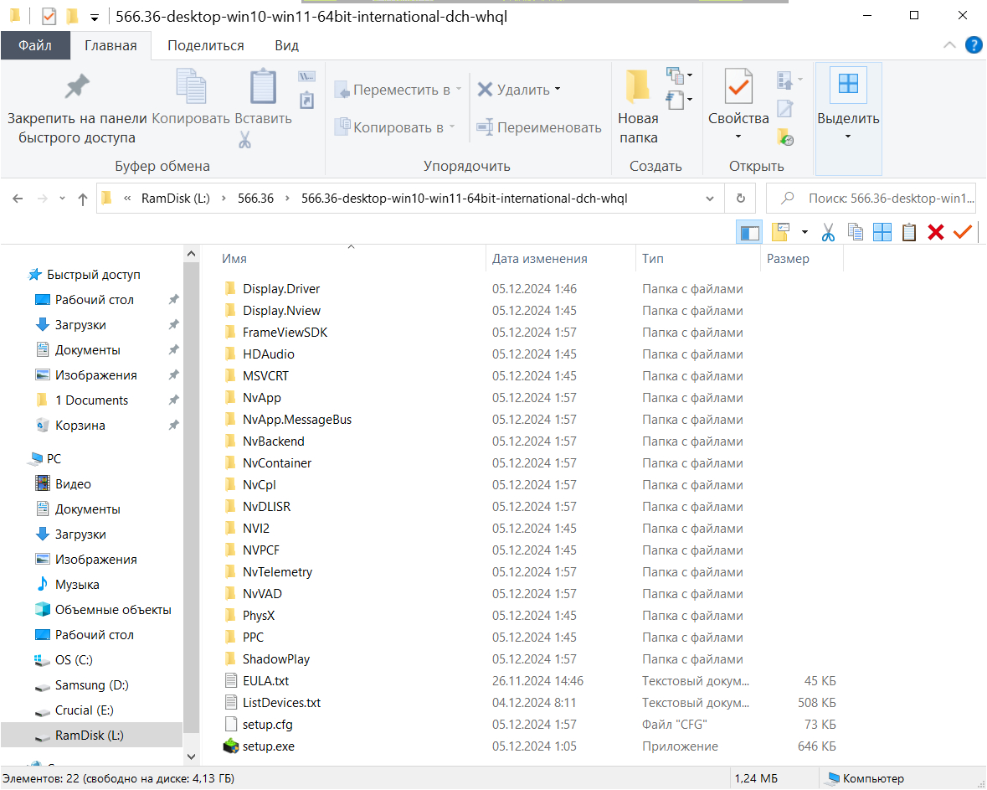Click Быстрый доступ tree header
Viewport: 987px width, 790px height.
(93, 275)
